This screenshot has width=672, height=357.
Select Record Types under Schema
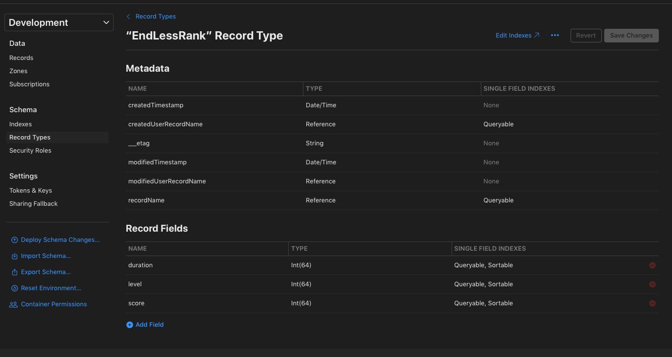[58, 138]
